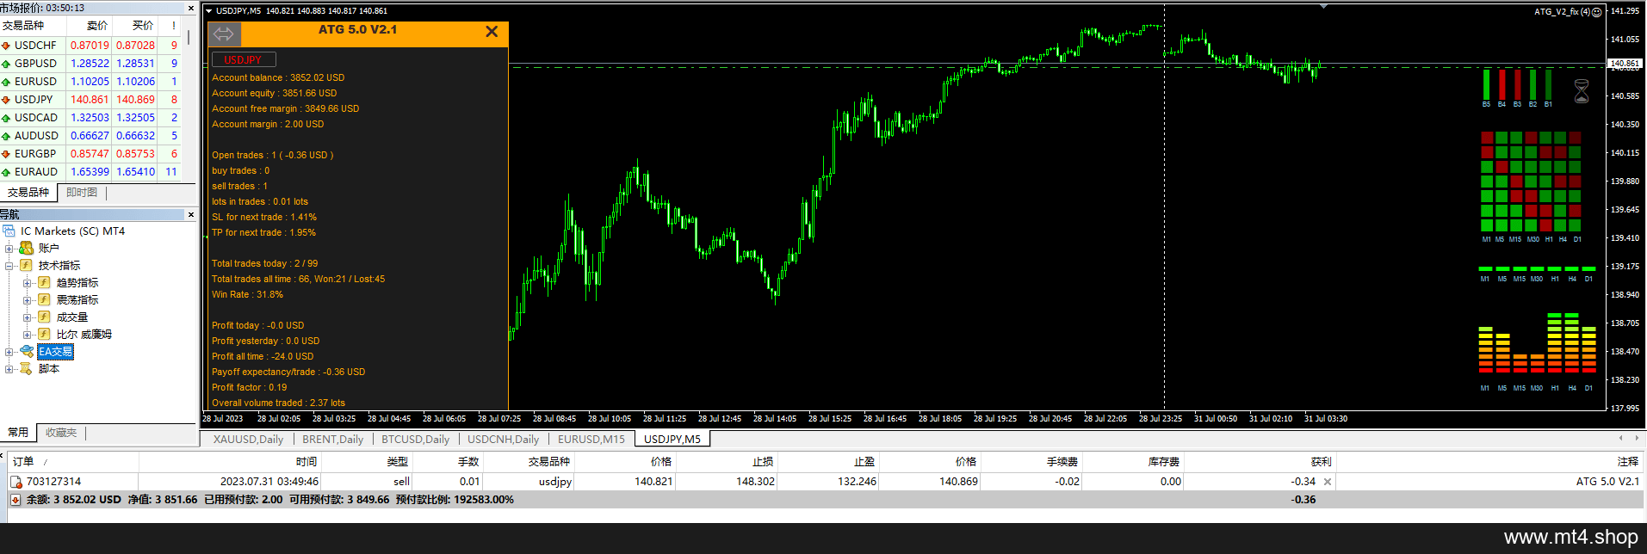
Task: Click the USDCHF direction arrow icon
Action: pos(6,46)
